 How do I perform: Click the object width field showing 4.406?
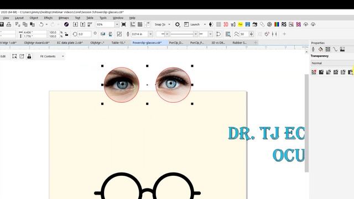(34, 32)
